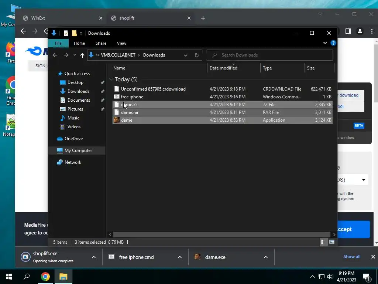Close the shoplift Chrome tab
378x284 pixels.
point(189,18)
